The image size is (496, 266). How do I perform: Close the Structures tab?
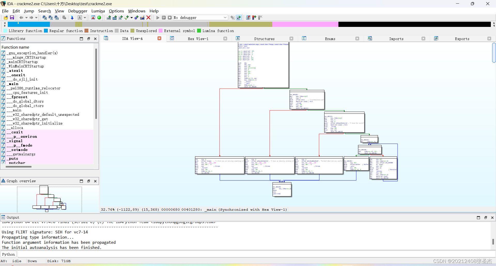pyautogui.click(x=291, y=39)
